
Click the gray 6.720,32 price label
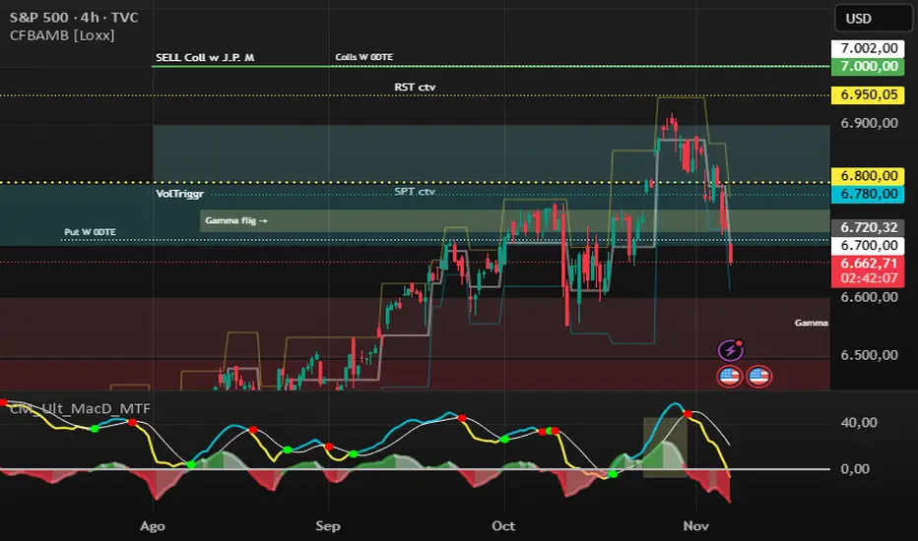tap(868, 227)
